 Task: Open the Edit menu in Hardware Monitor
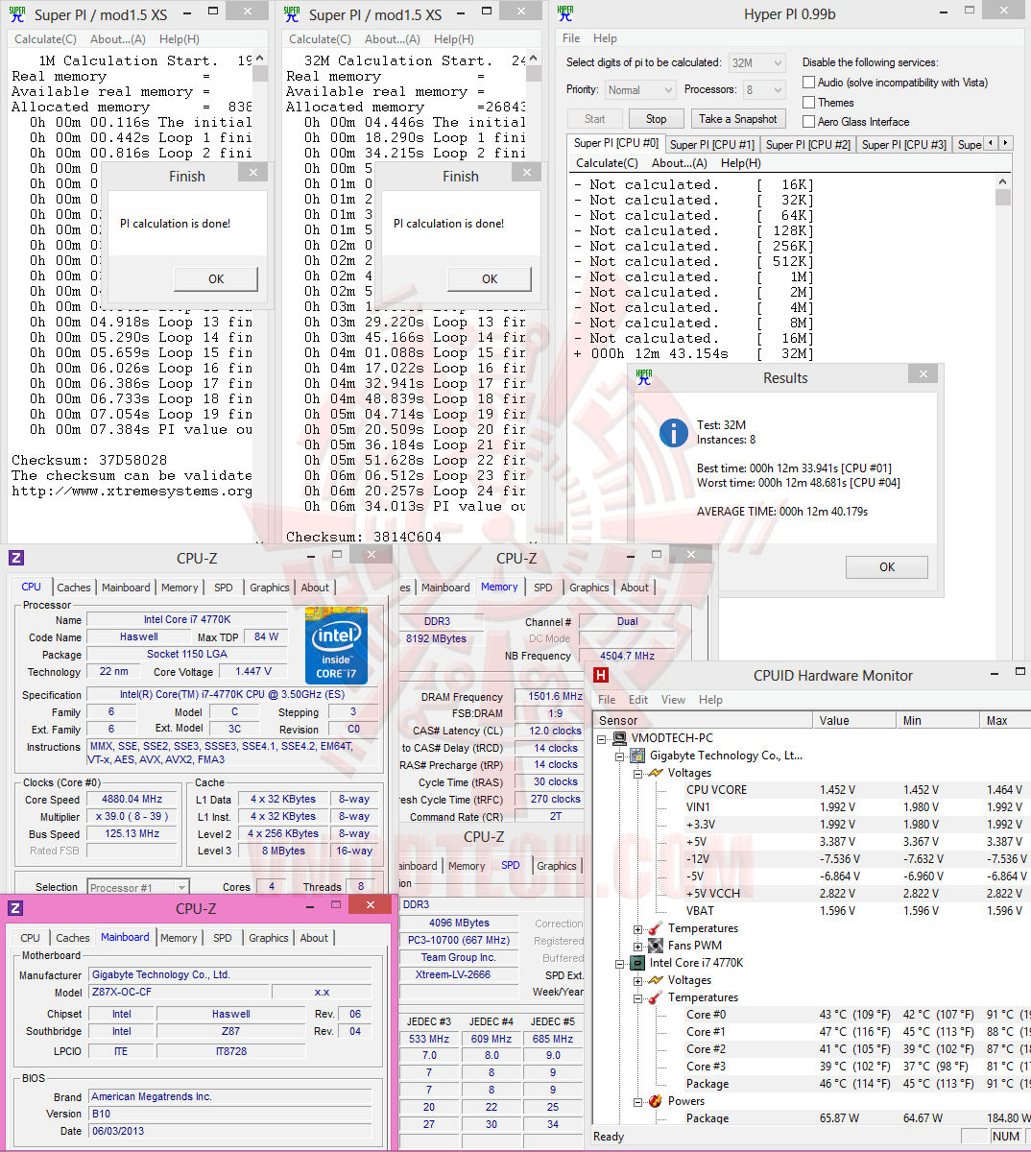638,700
